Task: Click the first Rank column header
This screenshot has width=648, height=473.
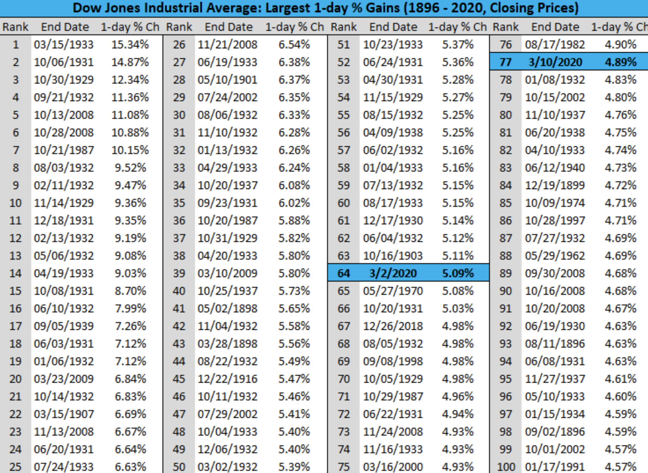Action: tap(15, 27)
